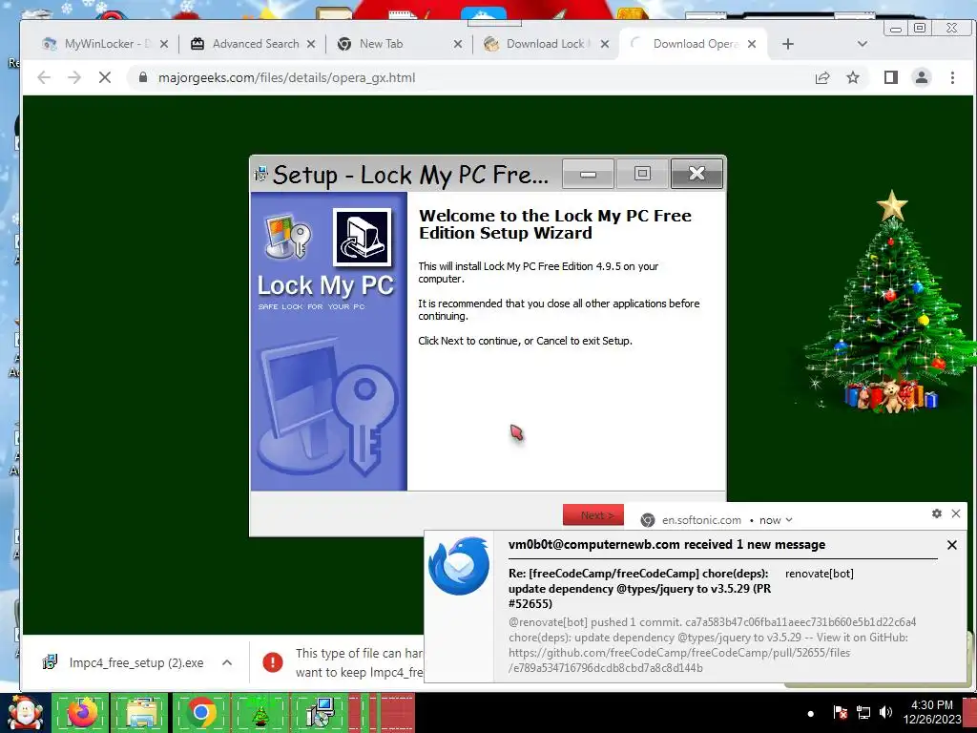This screenshot has width=977, height=733.
Task: Open network tray icon
Action: tap(863, 712)
